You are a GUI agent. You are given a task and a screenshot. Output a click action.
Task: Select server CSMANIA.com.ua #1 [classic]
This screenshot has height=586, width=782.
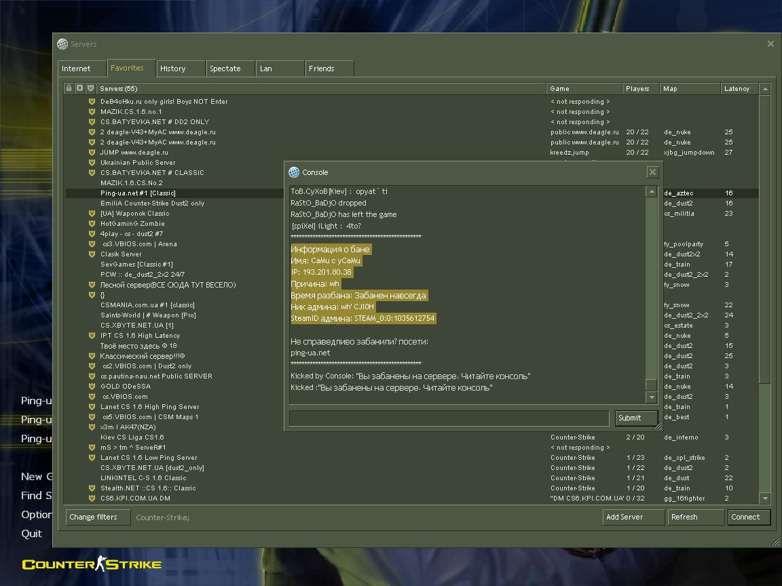pyautogui.click(x=147, y=305)
